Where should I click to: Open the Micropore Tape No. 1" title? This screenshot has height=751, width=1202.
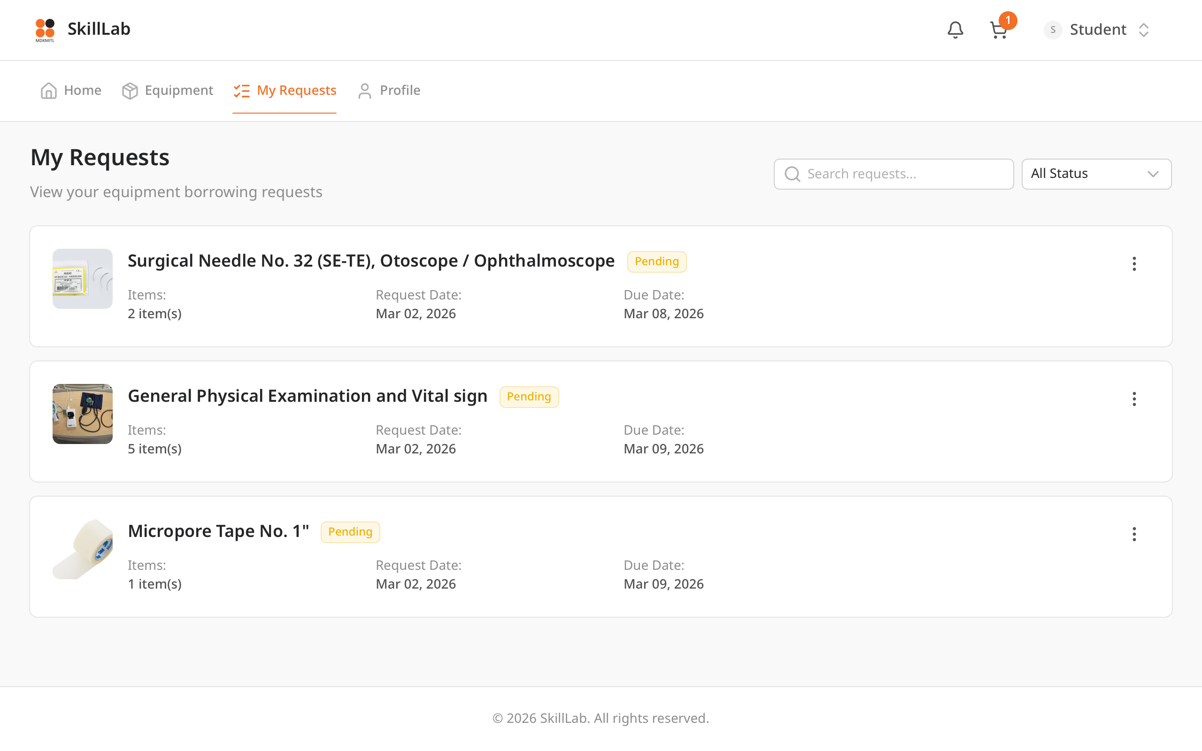218,531
